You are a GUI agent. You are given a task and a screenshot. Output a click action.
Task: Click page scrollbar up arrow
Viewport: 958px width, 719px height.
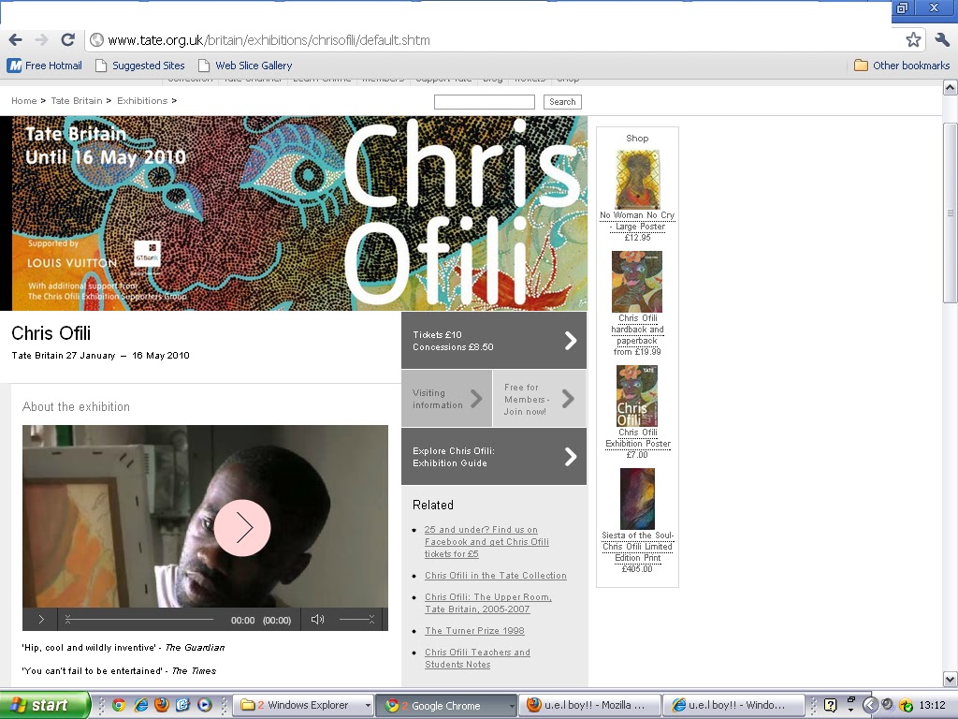coord(951,87)
